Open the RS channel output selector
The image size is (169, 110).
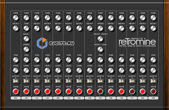click(79, 81)
